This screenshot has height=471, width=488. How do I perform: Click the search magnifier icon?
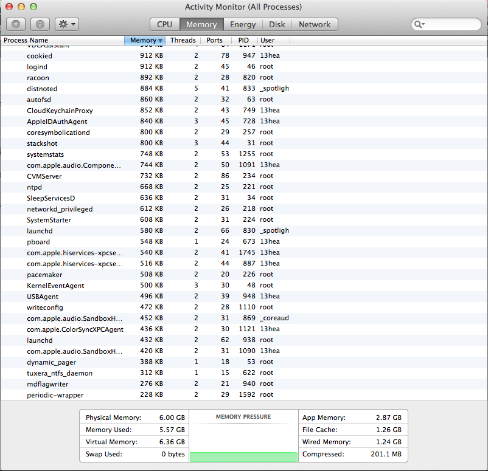tap(419, 24)
